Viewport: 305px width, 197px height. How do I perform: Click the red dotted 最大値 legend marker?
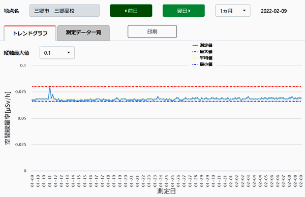[195, 52]
